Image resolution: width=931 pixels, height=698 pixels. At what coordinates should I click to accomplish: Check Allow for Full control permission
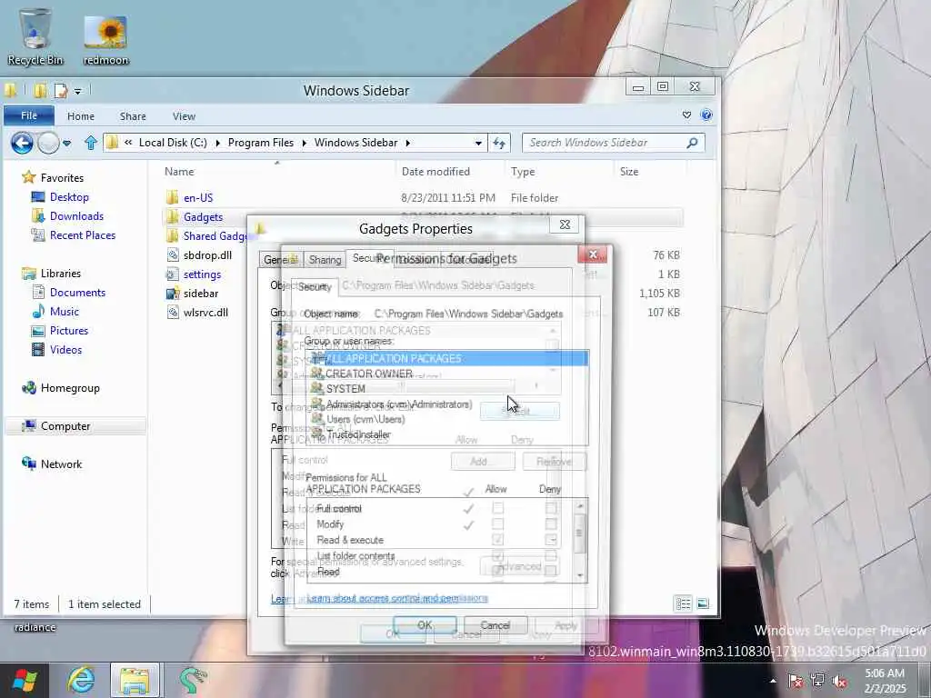[497, 508]
